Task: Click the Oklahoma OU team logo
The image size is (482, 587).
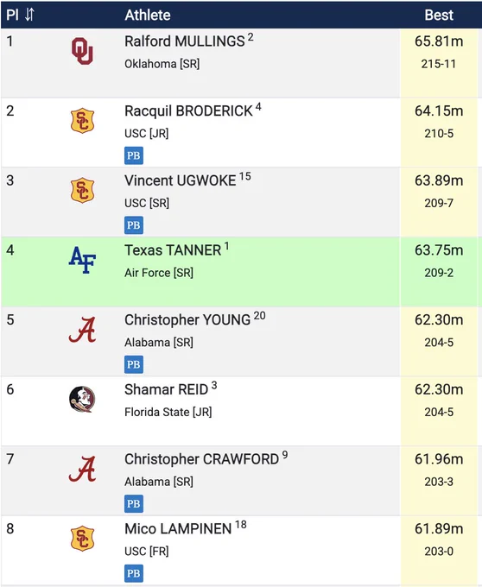Action: 82,51
